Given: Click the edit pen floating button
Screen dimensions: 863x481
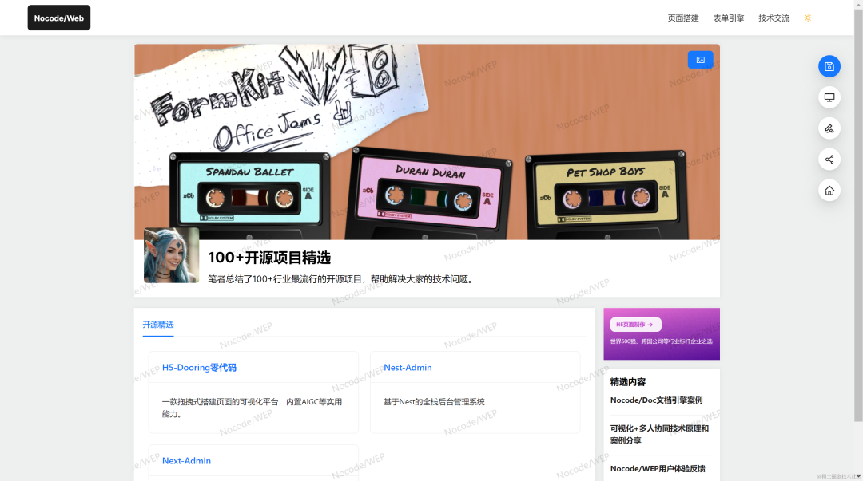Looking at the screenshot, I should tap(829, 128).
